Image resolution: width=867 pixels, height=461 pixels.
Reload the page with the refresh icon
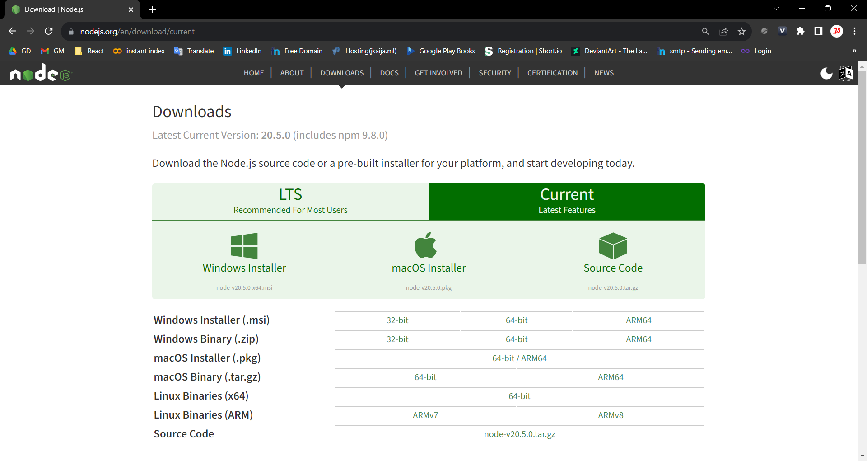tap(49, 31)
